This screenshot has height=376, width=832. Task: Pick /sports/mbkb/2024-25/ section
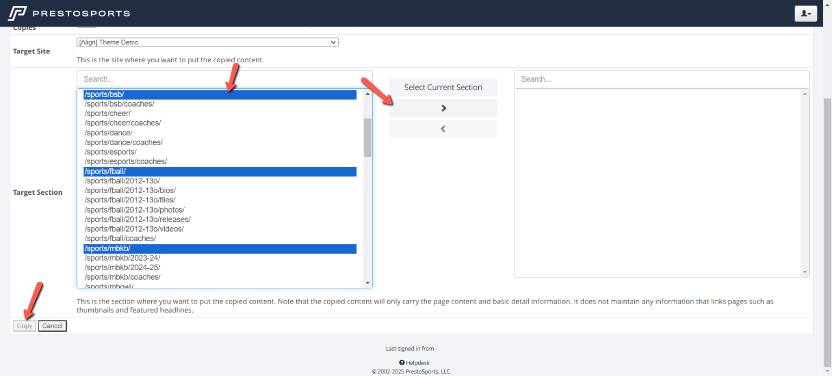(122, 267)
